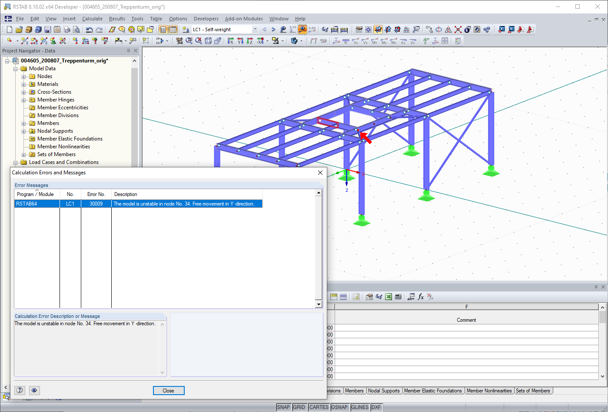The width and height of the screenshot is (608, 412).
Task: Toggle CARTES in the status bar
Action: (x=319, y=407)
